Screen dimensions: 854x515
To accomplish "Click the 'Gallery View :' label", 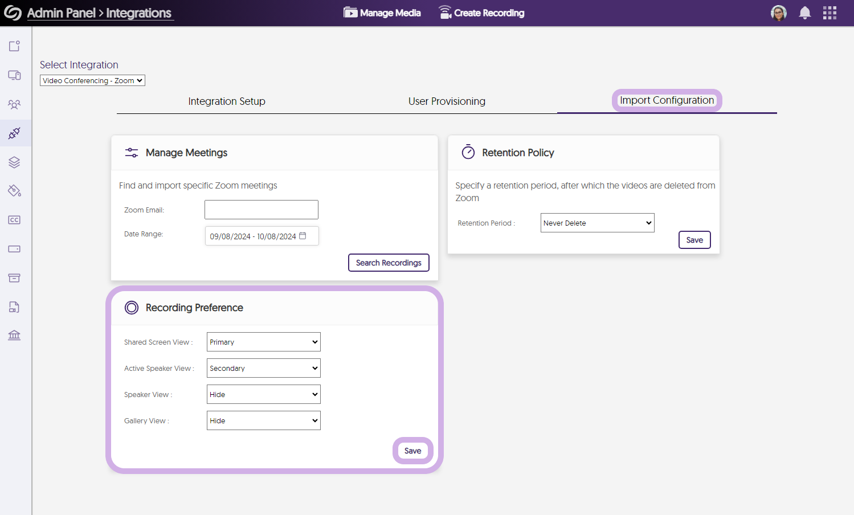I will click(146, 421).
